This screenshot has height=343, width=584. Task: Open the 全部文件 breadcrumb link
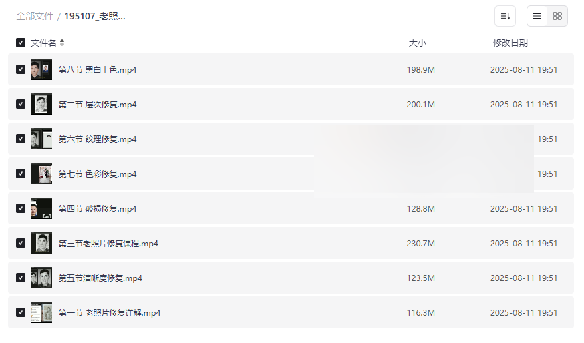point(35,16)
